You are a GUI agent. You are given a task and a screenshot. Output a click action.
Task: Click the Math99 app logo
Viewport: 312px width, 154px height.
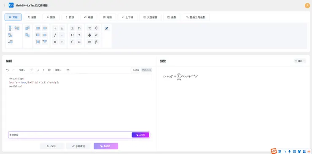(x=11, y=5)
